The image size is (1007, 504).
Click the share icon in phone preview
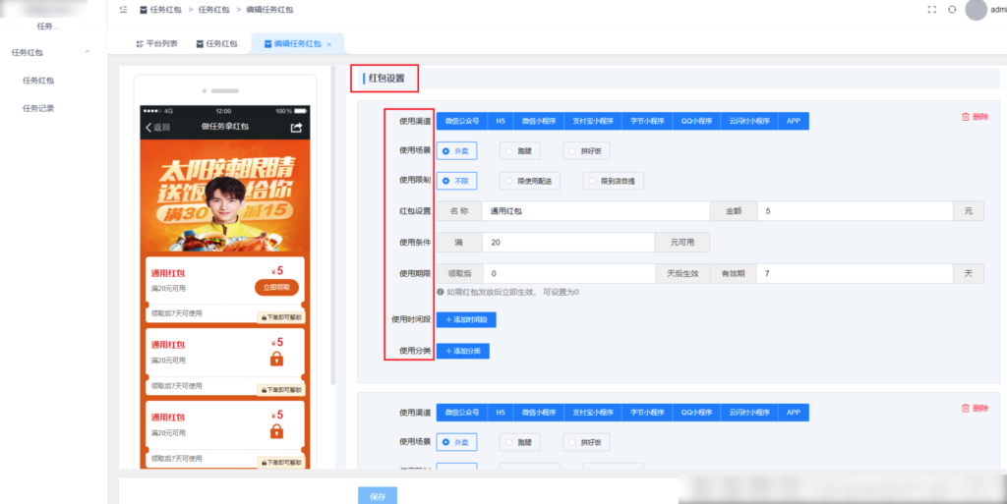point(296,127)
